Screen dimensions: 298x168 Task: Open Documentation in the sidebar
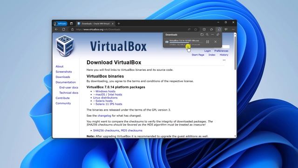pos(66,82)
